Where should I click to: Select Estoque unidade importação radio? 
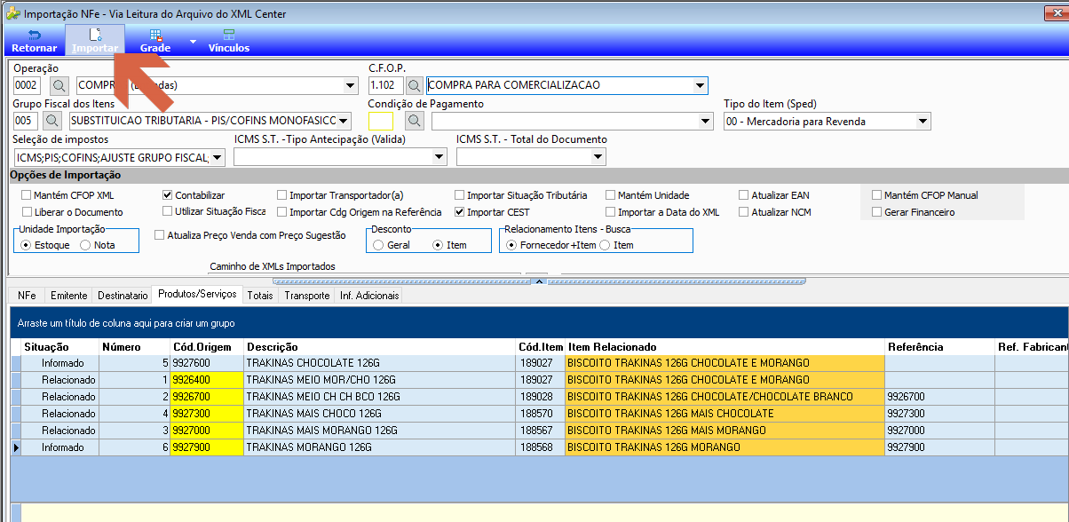[25, 245]
